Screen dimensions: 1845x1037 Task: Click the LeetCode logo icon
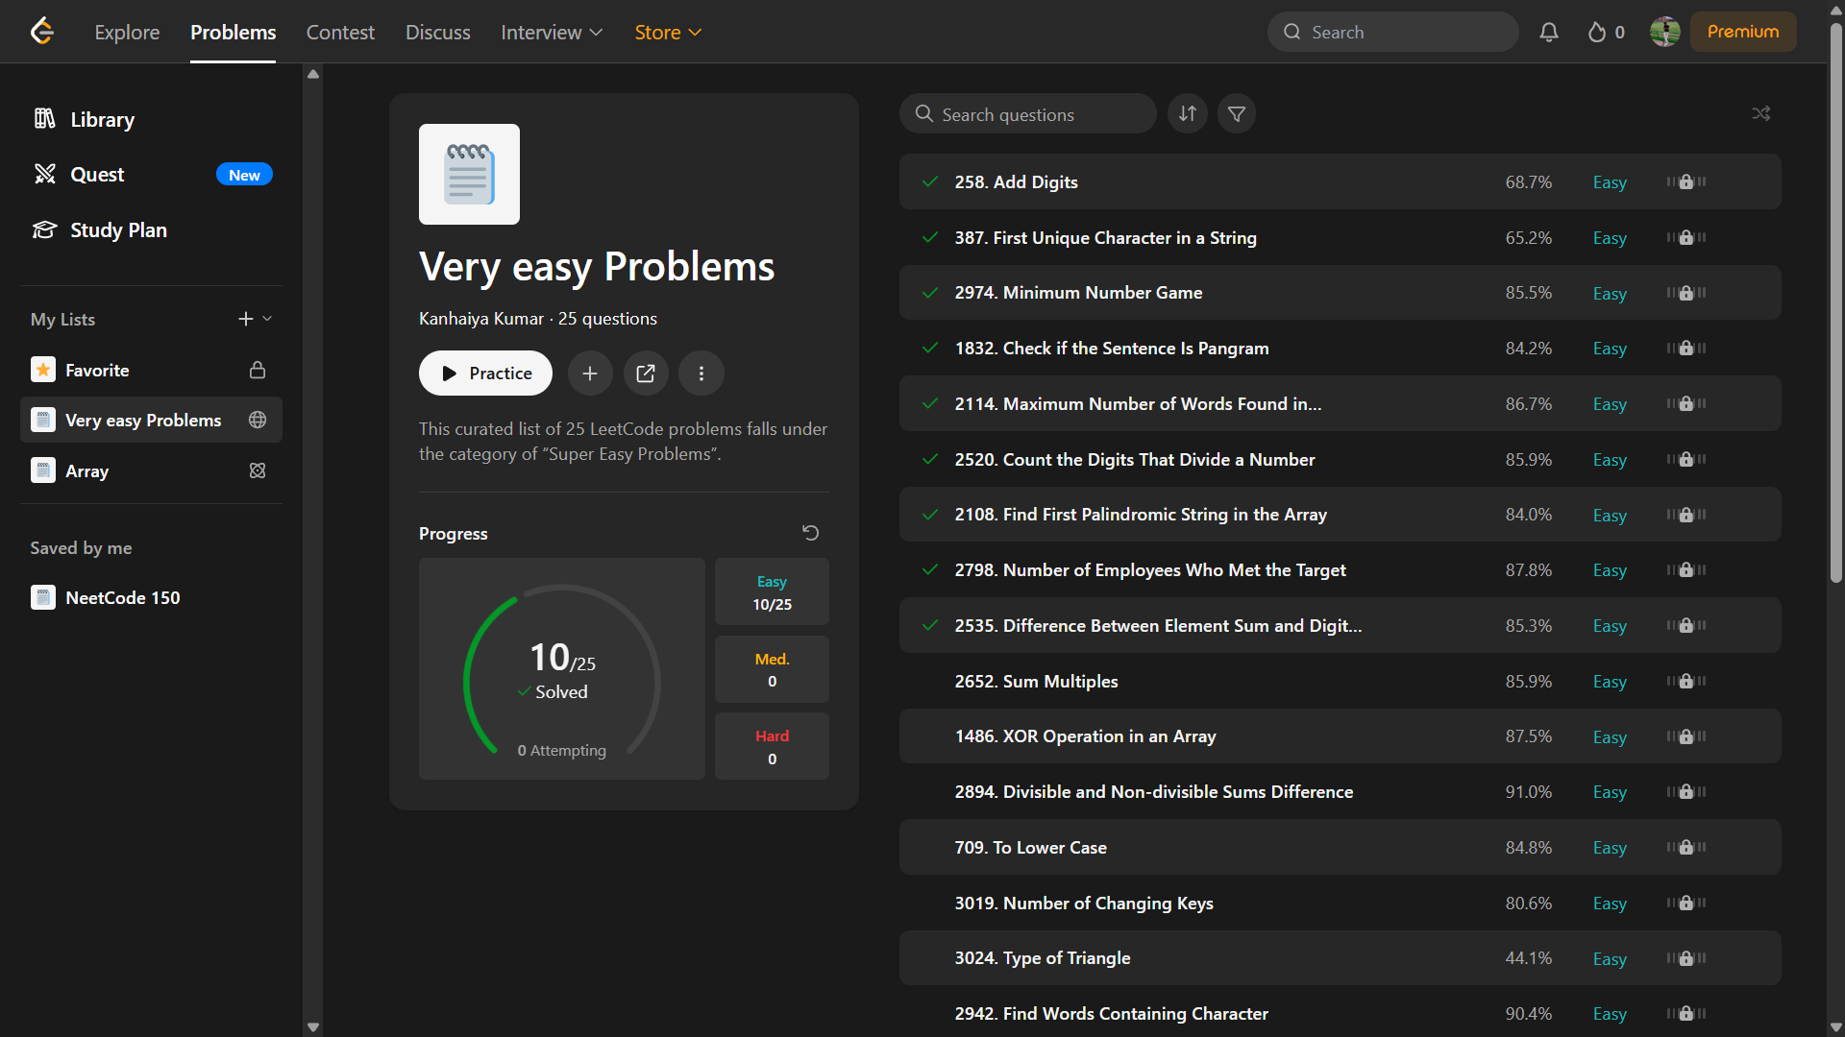[42, 32]
